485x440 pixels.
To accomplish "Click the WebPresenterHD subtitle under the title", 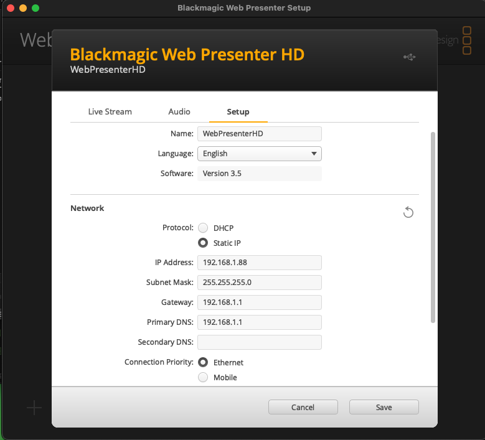I will tap(108, 69).
